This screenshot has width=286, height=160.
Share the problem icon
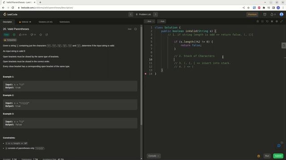point(46,35)
